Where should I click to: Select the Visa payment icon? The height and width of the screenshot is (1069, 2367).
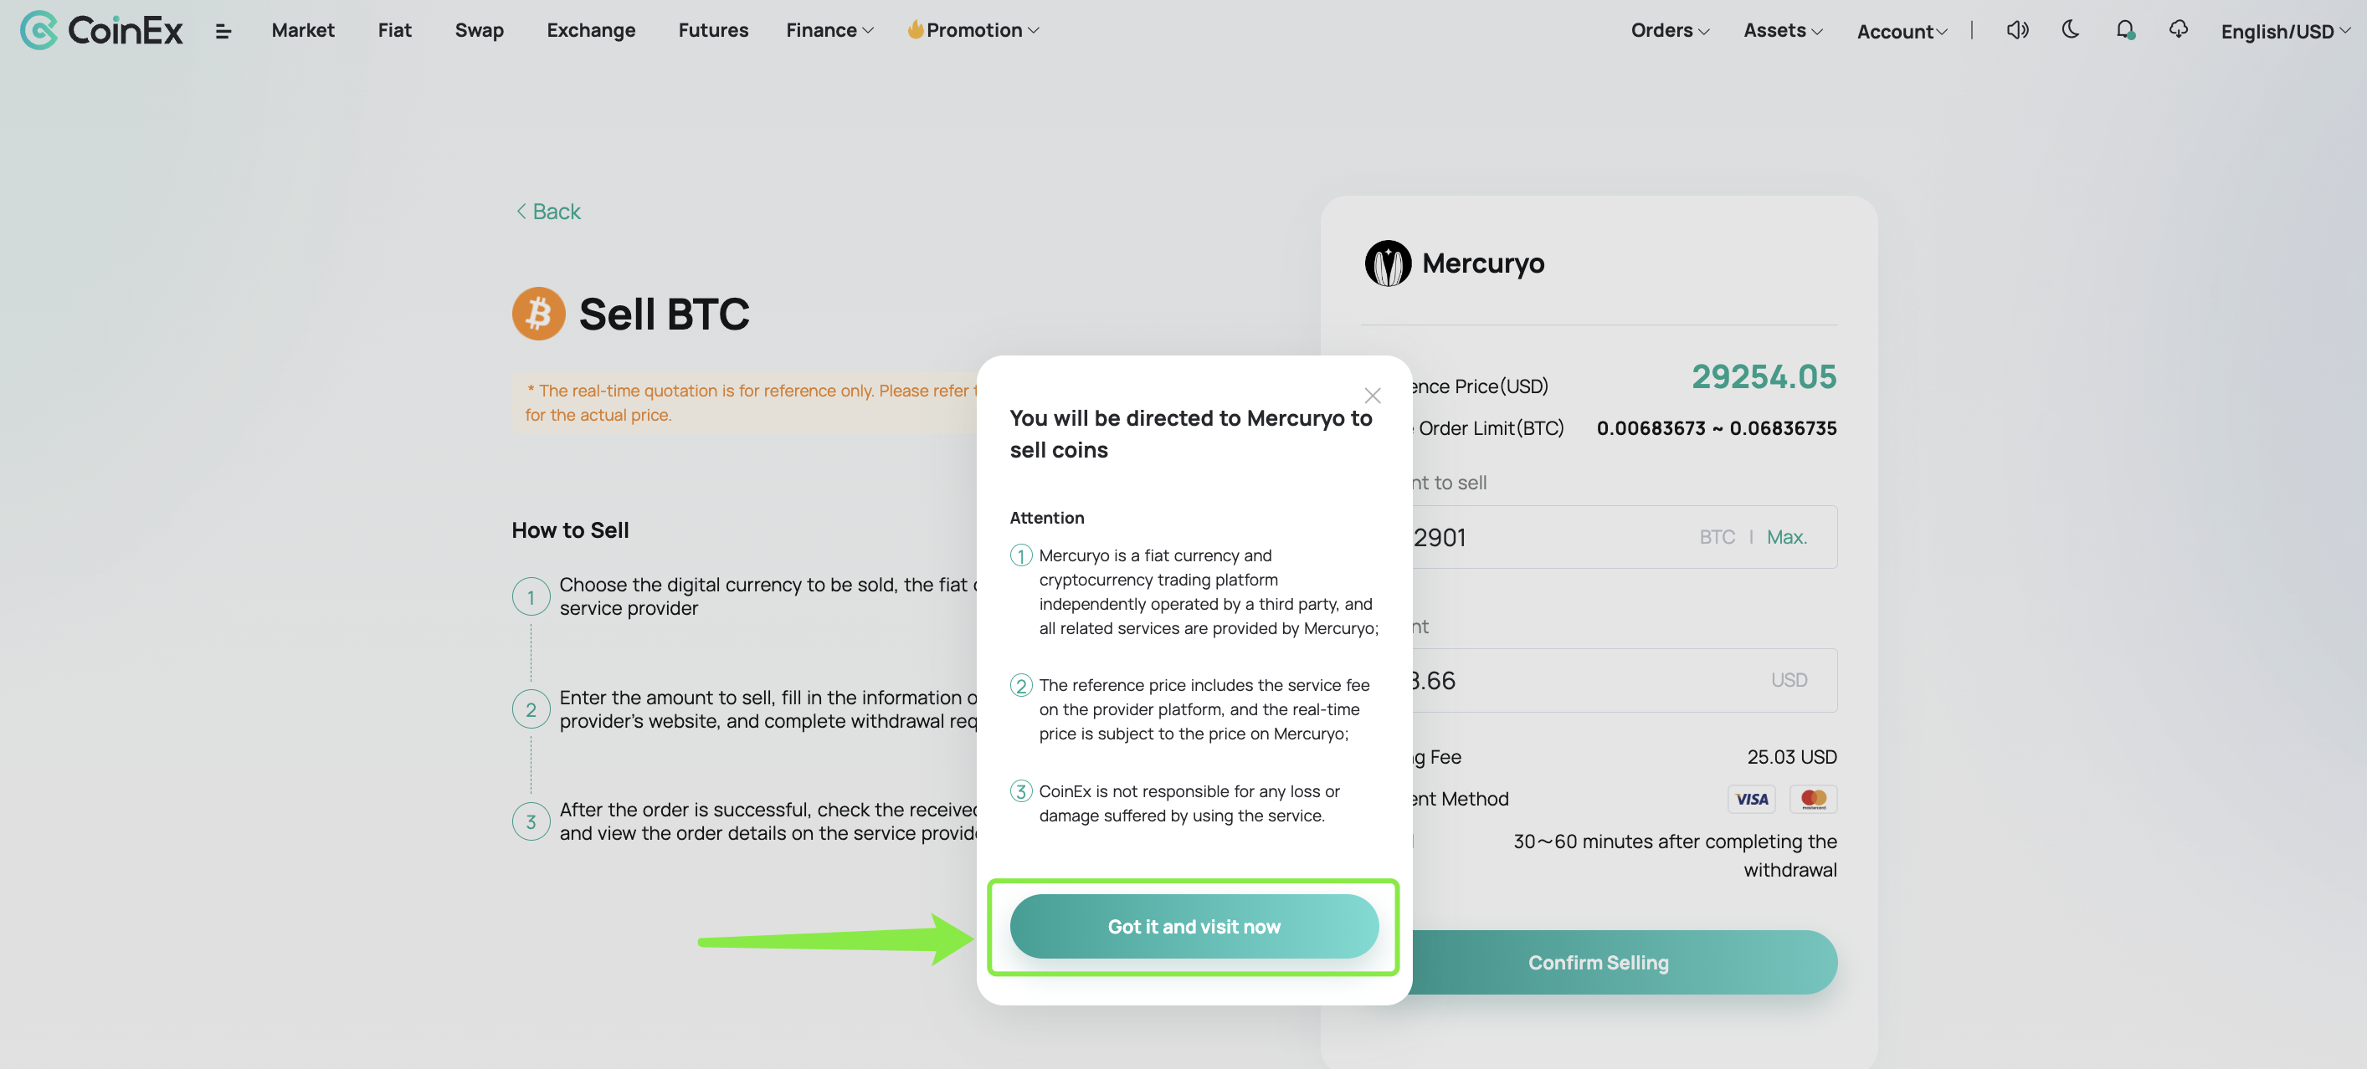coord(1751,799)
